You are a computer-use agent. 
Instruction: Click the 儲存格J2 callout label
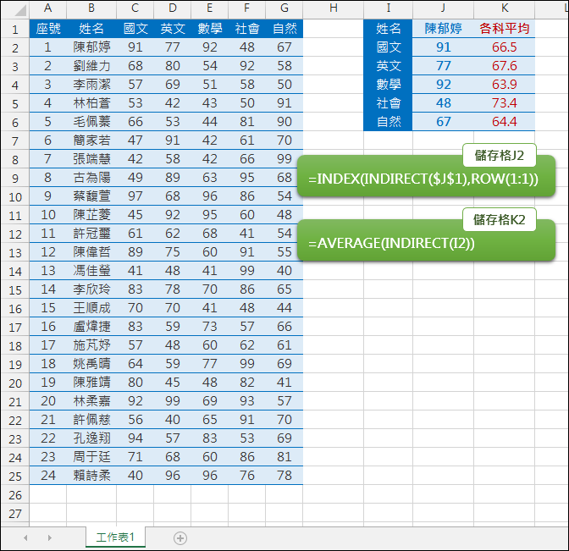pyautogui.click(x=500, y=155)
